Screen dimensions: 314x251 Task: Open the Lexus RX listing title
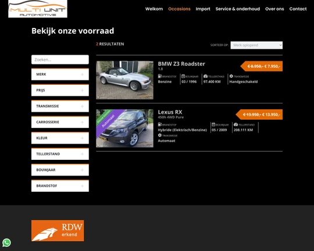pos(170,112)
